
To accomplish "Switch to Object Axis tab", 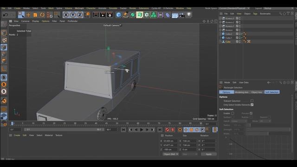I will click(257, 92).
